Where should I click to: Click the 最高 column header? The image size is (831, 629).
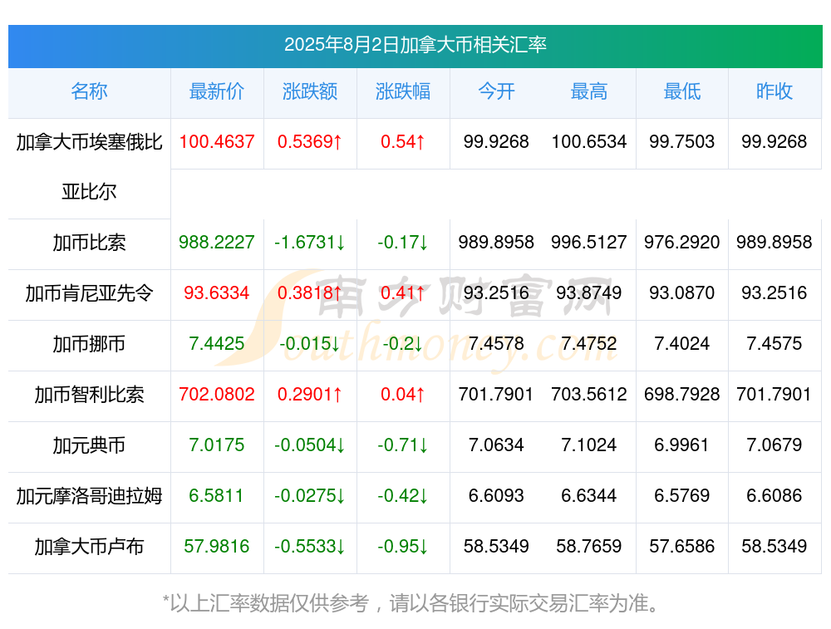coord(589,91)
